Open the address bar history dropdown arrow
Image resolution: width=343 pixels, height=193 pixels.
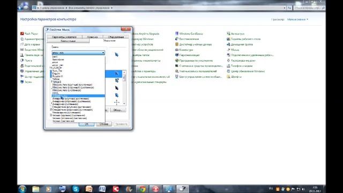tap(285, 8)
